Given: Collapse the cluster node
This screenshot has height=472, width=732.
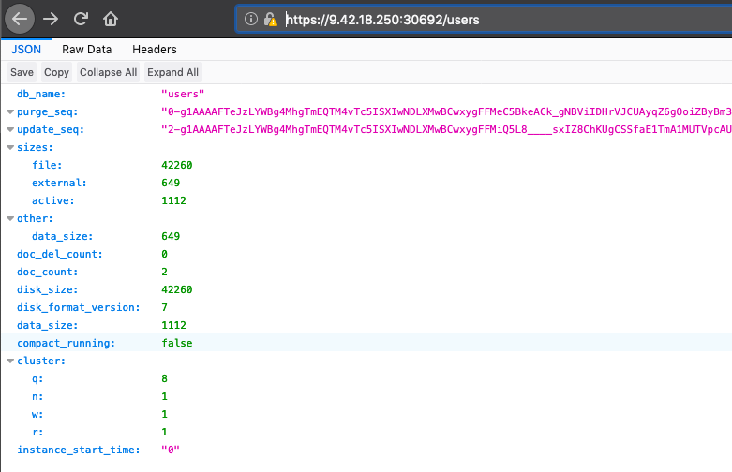Looking at the screenshot, I should (x=10, y=361).
